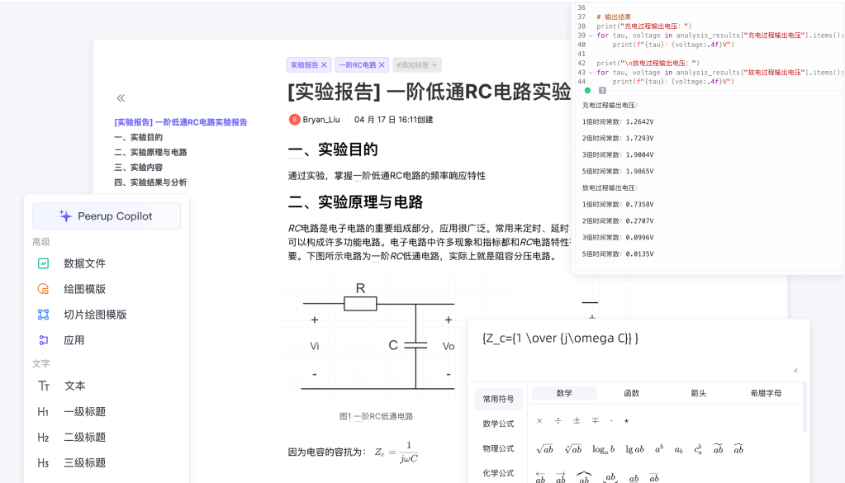This screenshot has width=845, height=483.
Task: Click the green success check in code cell
Action: [587, 91]
